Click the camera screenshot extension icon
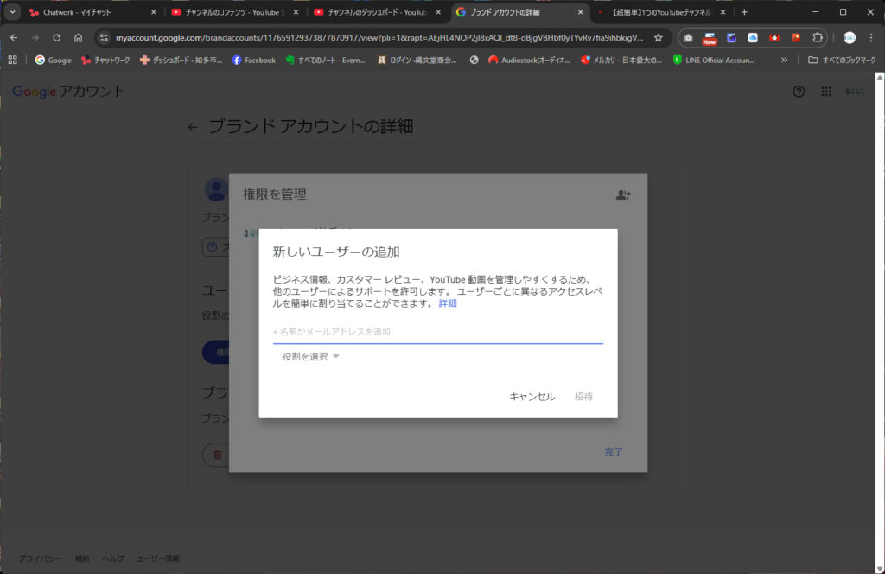The height and width of the screenshot is (574, 885). [688, 38]
